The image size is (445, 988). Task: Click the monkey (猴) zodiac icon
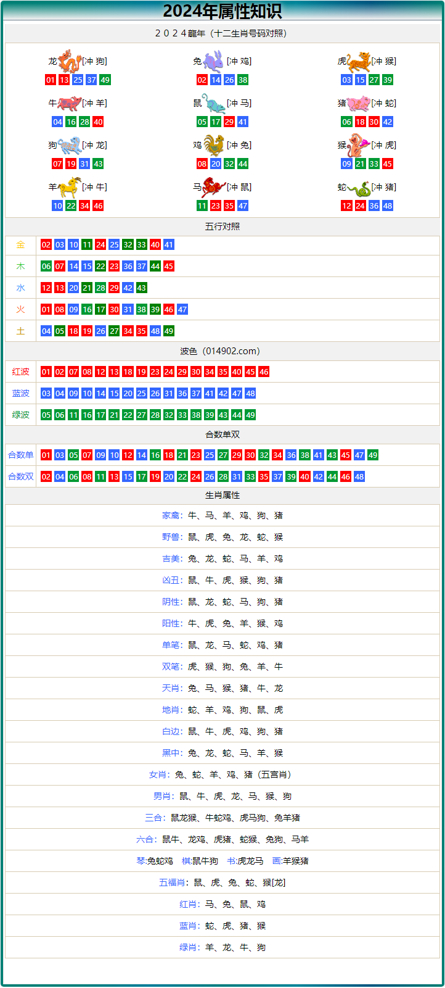359,145
